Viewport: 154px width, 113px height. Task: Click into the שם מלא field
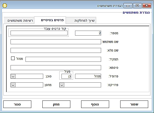coord(56,50)
